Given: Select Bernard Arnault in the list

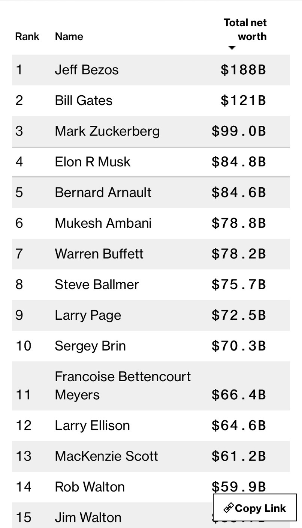Looking at the screenshot, I should (103, 193).
